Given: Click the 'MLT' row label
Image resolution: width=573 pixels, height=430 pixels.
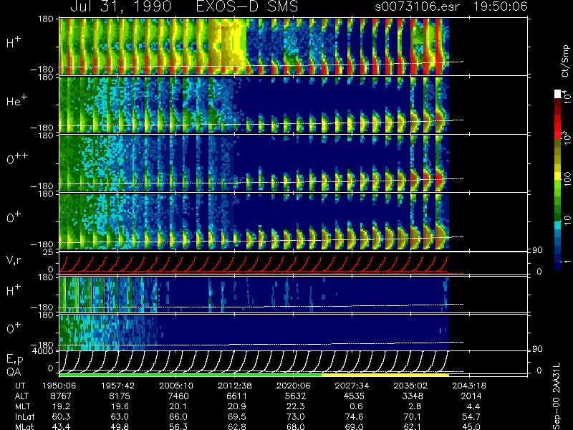Looking at the screenshot, I should pos(22,406).
